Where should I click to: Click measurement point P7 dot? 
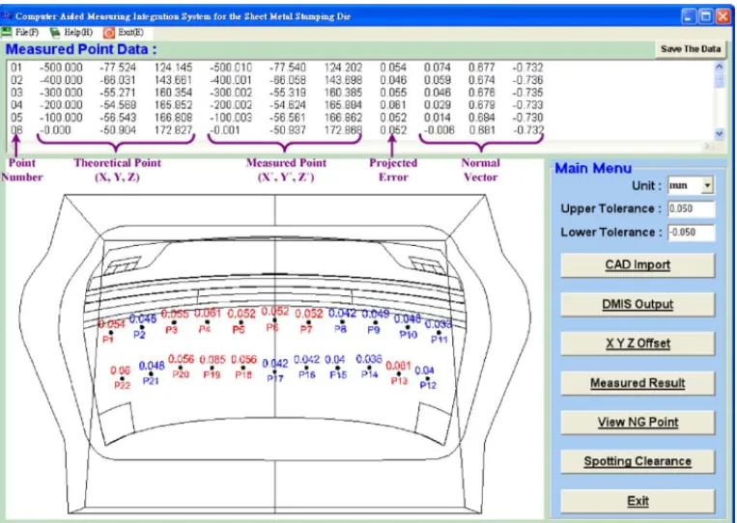pos(308,322)
